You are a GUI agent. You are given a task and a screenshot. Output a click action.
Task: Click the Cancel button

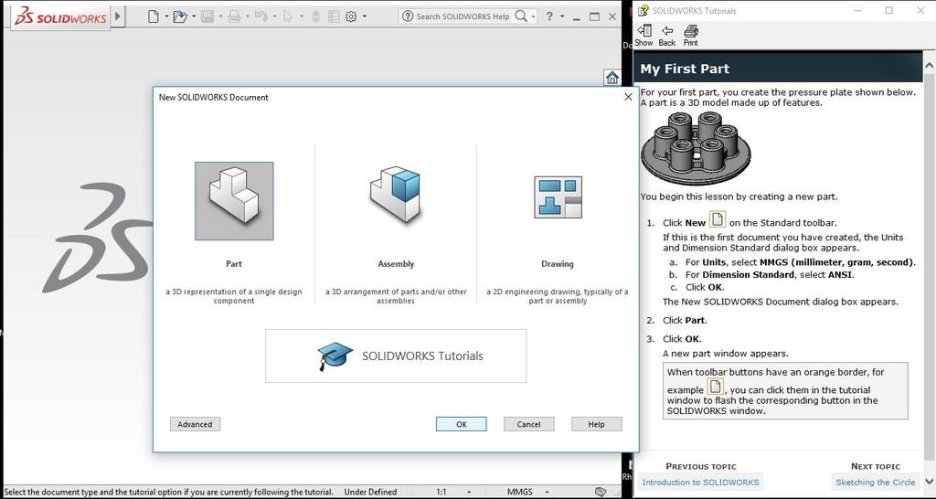click(529, 424)
